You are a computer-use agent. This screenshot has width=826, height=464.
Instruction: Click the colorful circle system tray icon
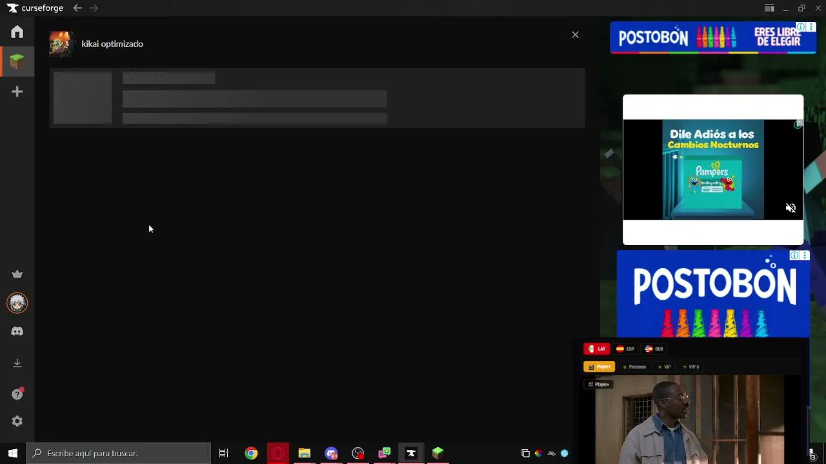[538, 454]
